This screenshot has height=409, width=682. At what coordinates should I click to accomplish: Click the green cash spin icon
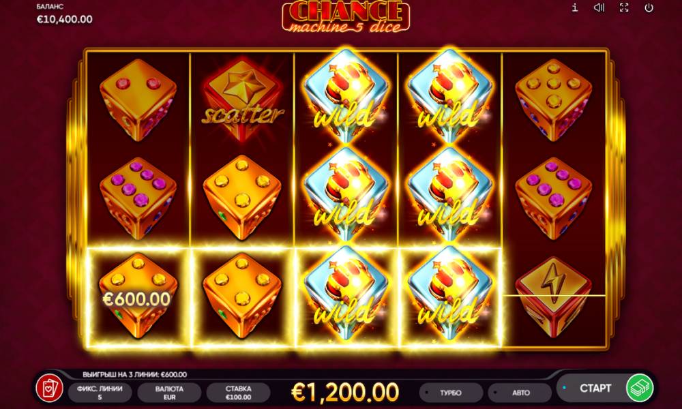coord(640,388)
